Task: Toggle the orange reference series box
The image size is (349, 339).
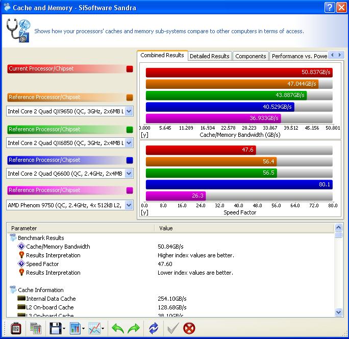Action: (130, 98)
